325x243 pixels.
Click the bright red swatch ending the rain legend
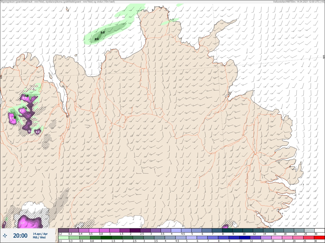click(319, 238)
